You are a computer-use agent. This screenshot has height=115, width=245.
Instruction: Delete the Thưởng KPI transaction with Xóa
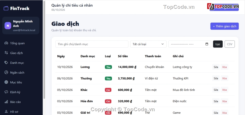(x=224, y=79)
